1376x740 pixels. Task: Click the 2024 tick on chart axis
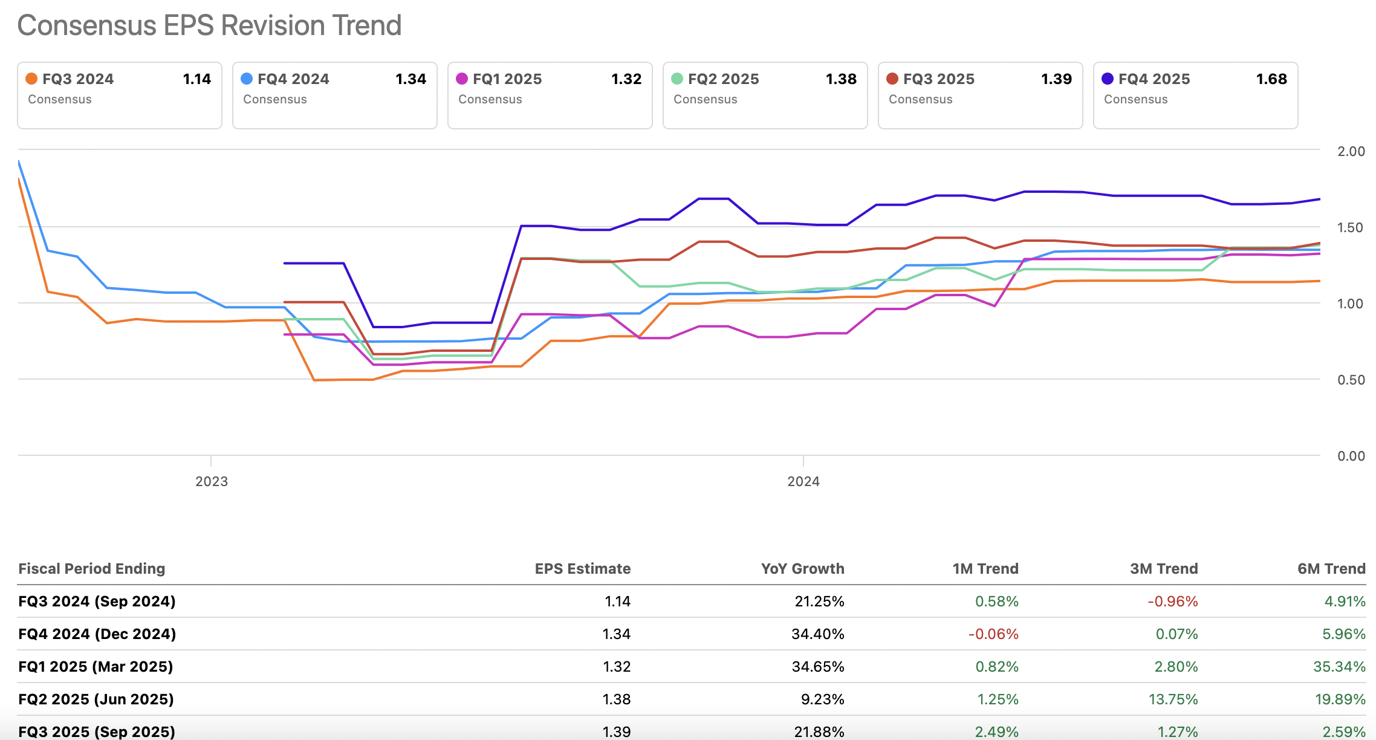803,481
